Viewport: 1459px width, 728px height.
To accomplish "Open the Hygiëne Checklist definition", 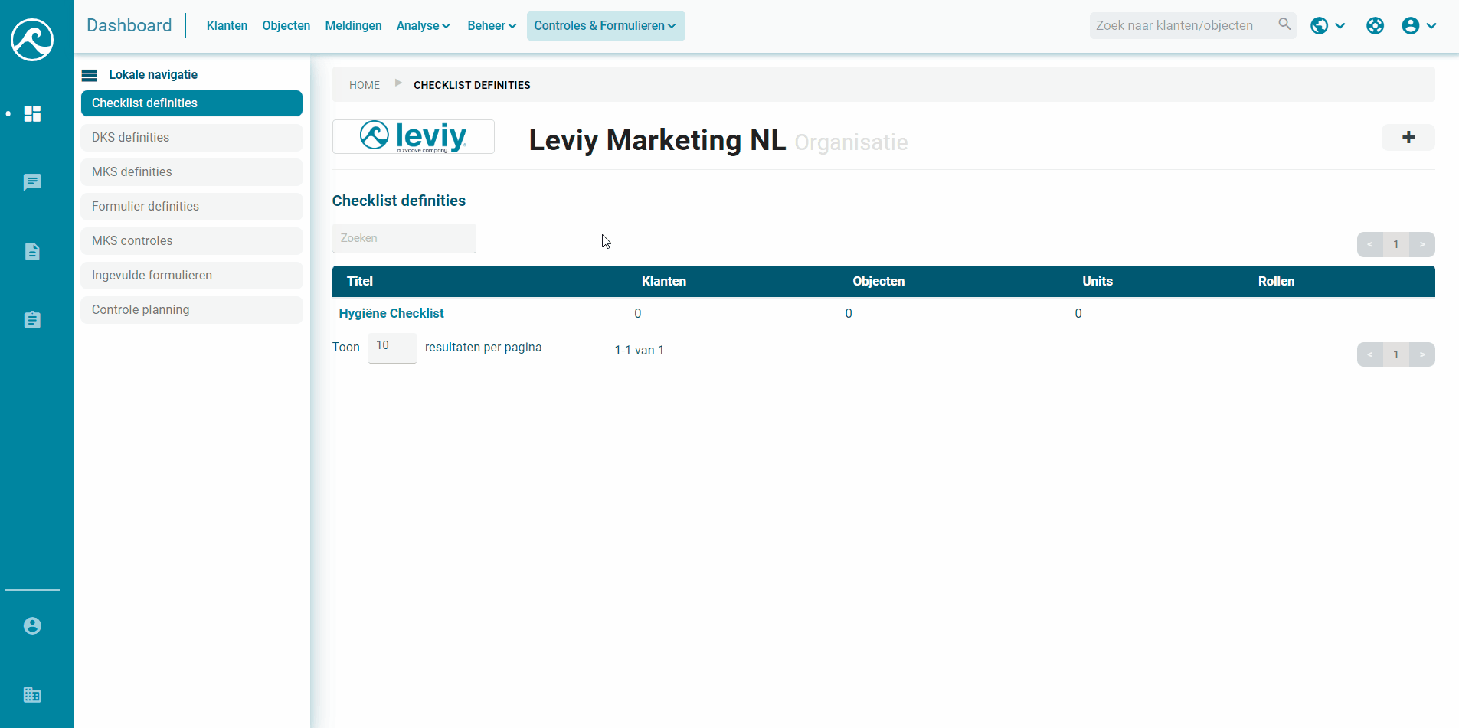I will coord(391,313).
